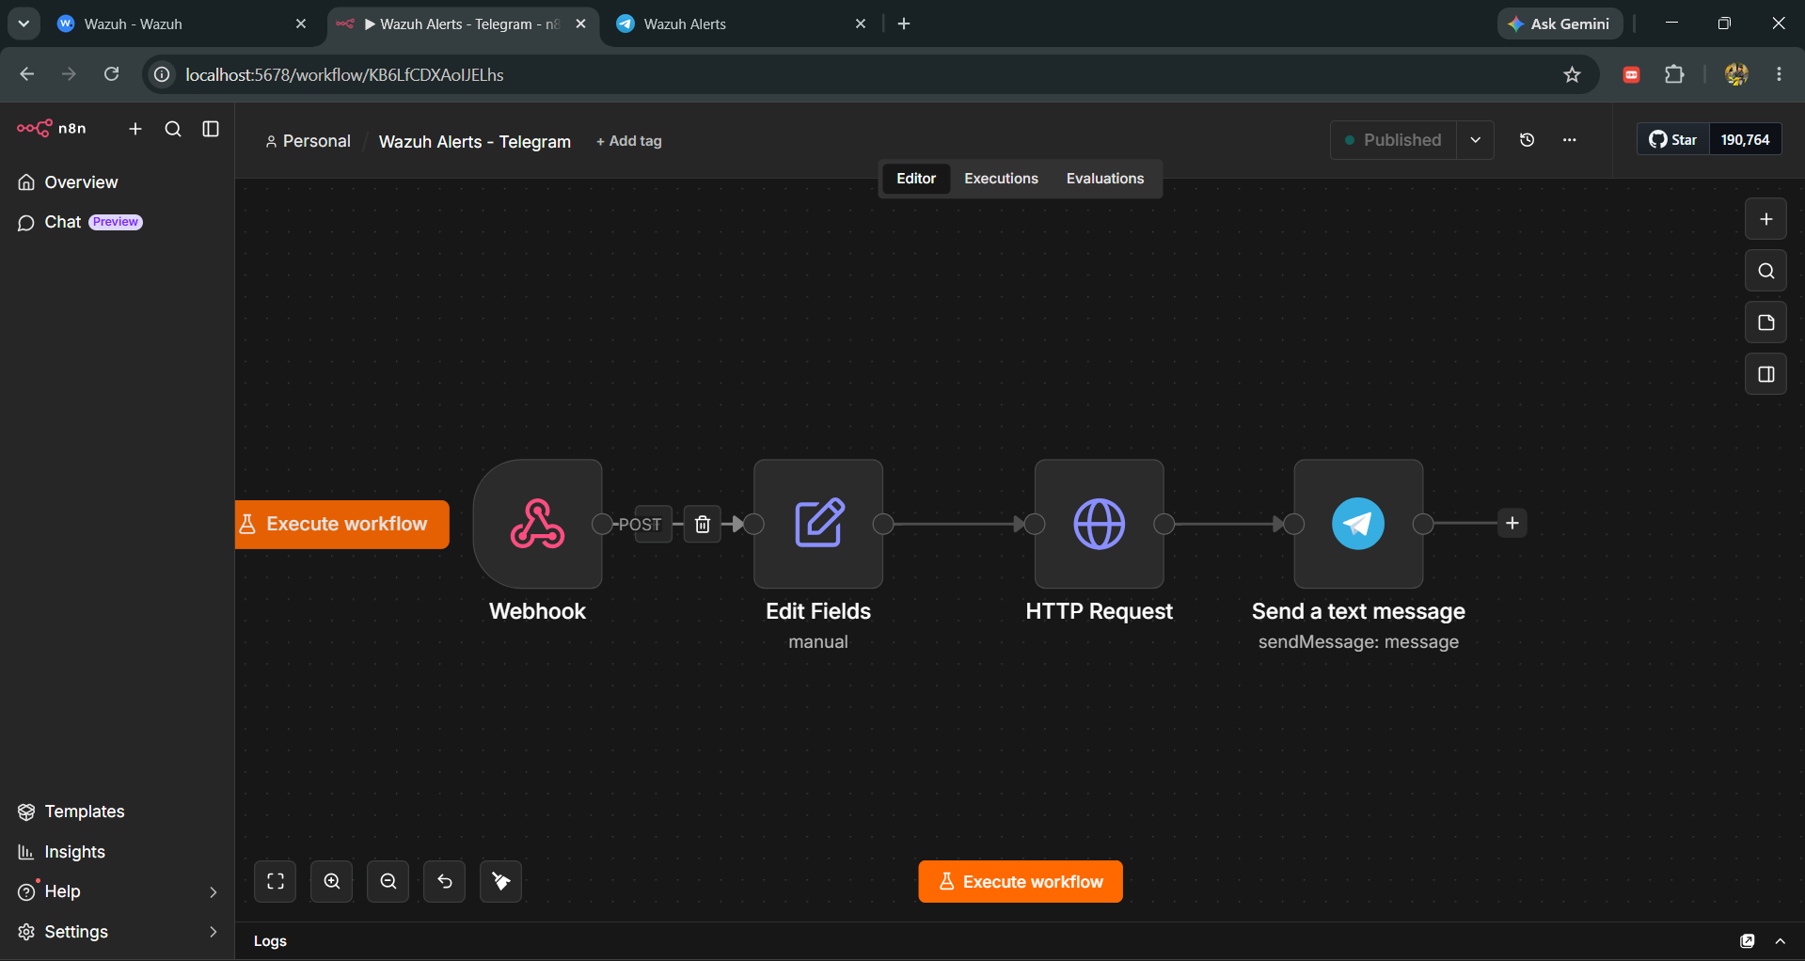Toggle the right side panel icon on canvas
Image resolution: width=1805 pixels, height=961 pixels.
(x=1766, y=374)
